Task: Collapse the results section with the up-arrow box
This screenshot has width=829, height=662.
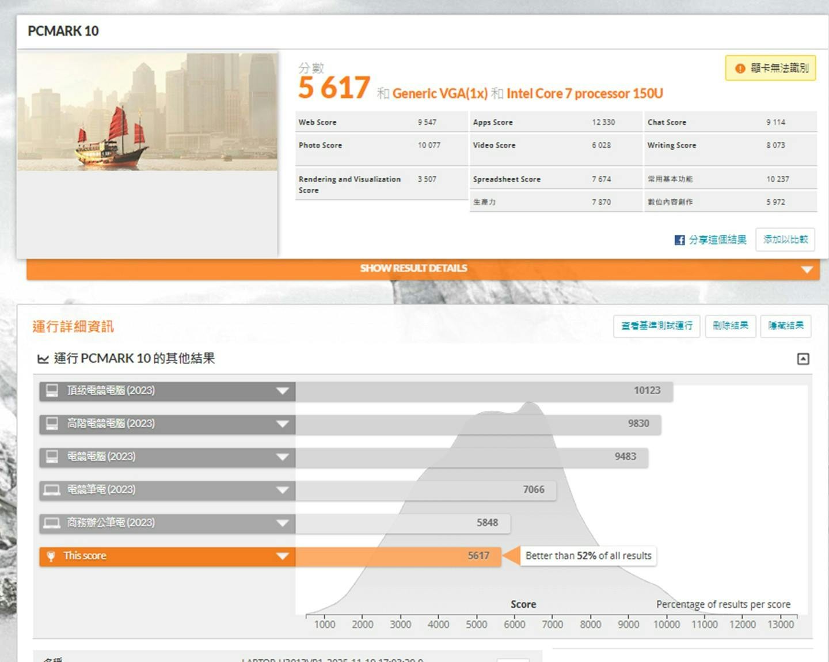Action: point(803,359)
